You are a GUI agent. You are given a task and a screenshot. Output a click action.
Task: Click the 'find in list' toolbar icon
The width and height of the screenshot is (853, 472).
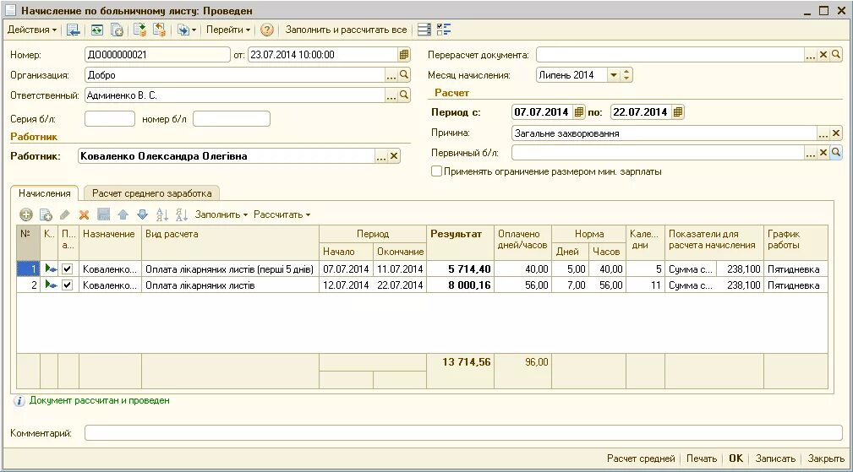tap(73, 30)
